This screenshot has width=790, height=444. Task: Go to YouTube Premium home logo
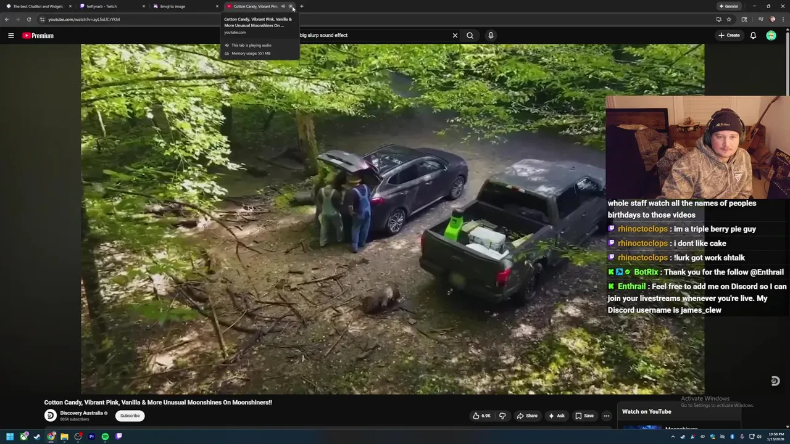[x=38, y=36]
